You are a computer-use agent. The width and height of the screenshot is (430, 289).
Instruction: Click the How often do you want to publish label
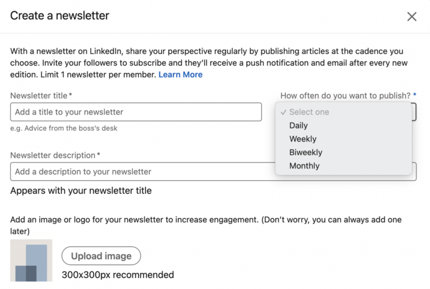point(345,95)
